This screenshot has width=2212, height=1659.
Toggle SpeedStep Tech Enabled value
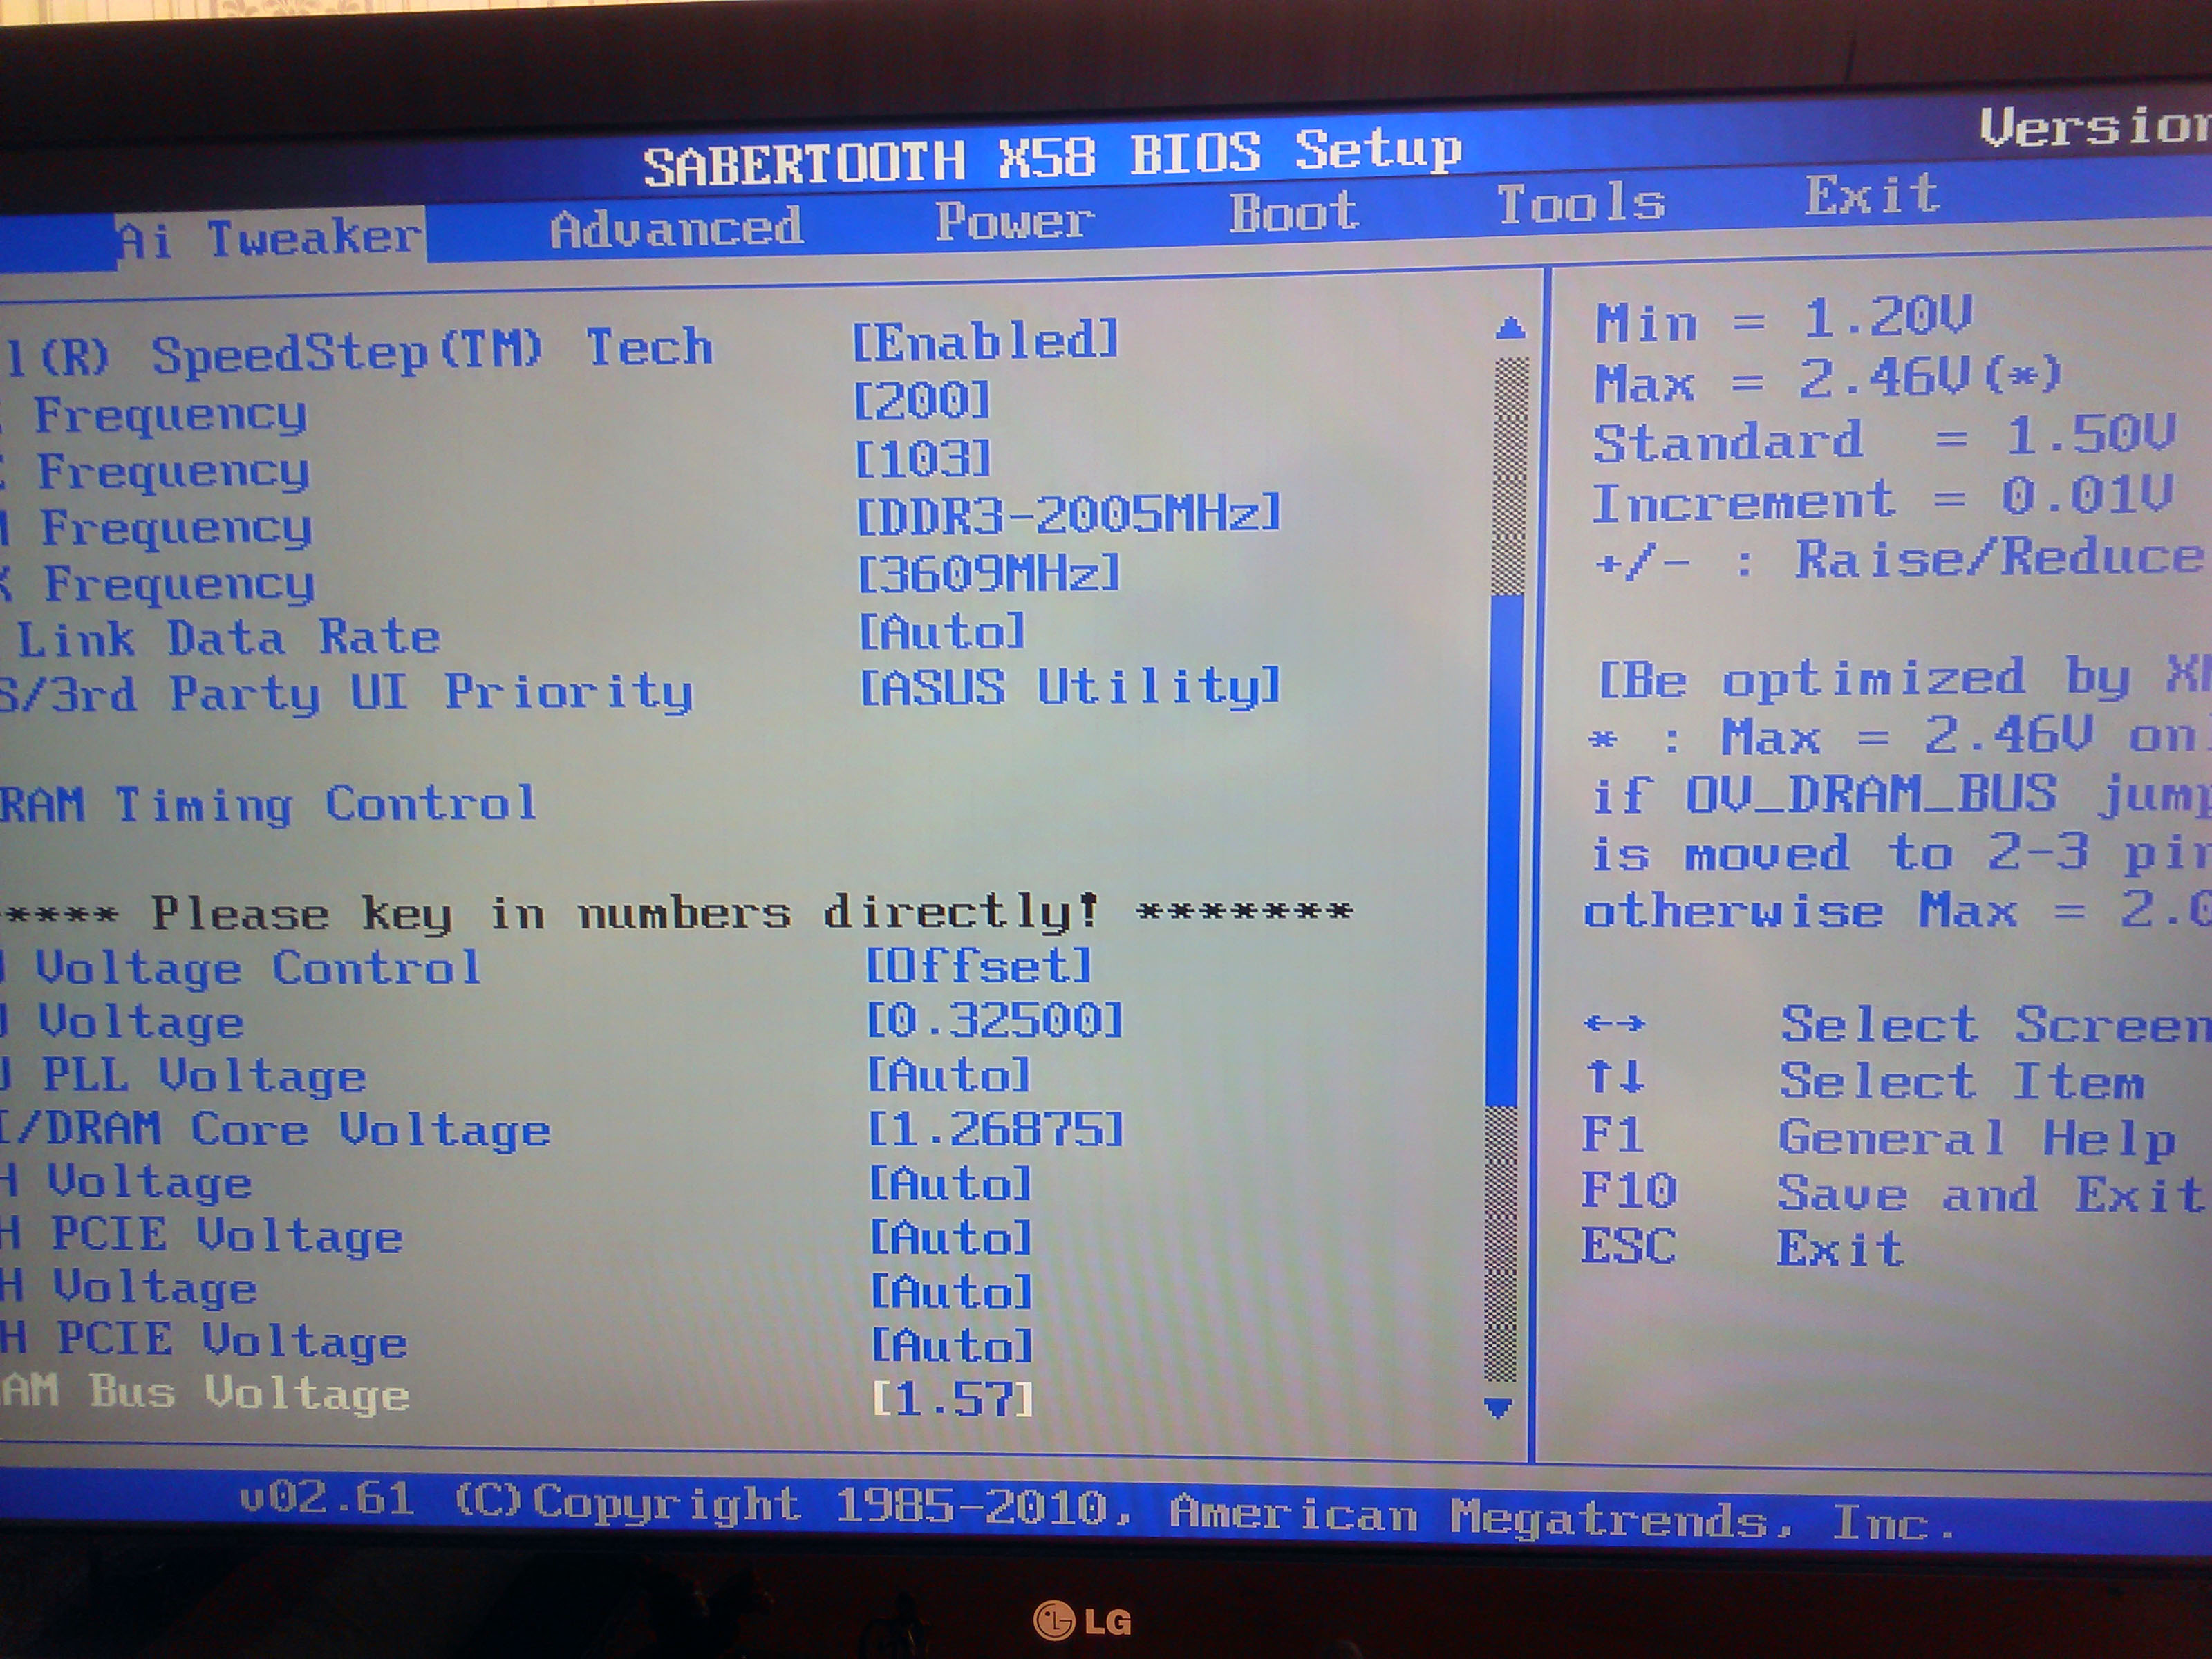985,341
